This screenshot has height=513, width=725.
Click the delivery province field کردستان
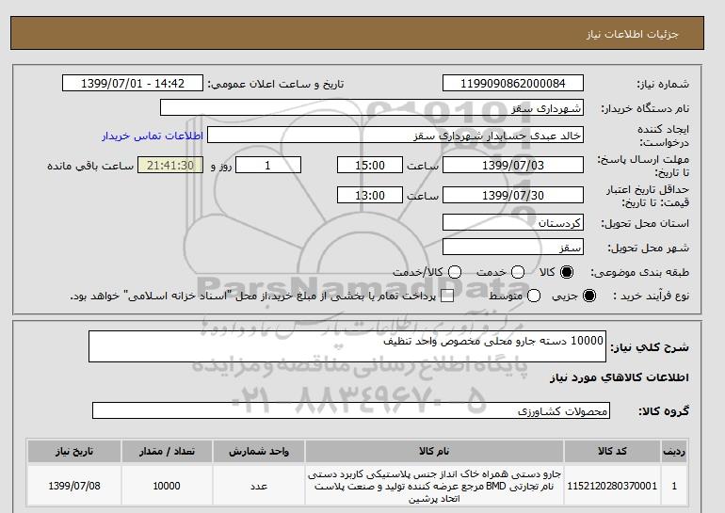[513, 222]
